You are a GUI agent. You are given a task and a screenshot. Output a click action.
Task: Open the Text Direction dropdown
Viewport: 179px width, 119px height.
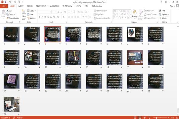100,11
